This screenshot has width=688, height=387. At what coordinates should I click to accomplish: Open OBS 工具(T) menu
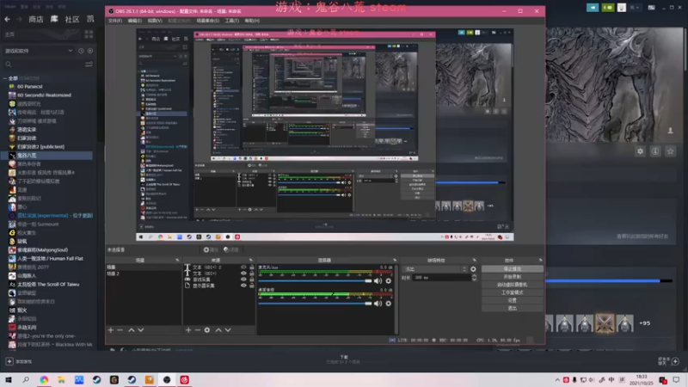[232, 21]
